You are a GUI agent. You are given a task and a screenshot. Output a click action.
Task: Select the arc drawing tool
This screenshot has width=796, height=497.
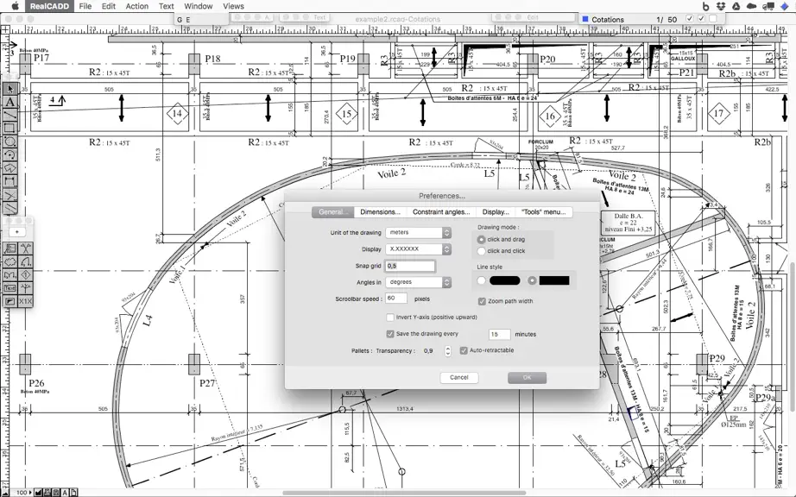coord(9,154)
